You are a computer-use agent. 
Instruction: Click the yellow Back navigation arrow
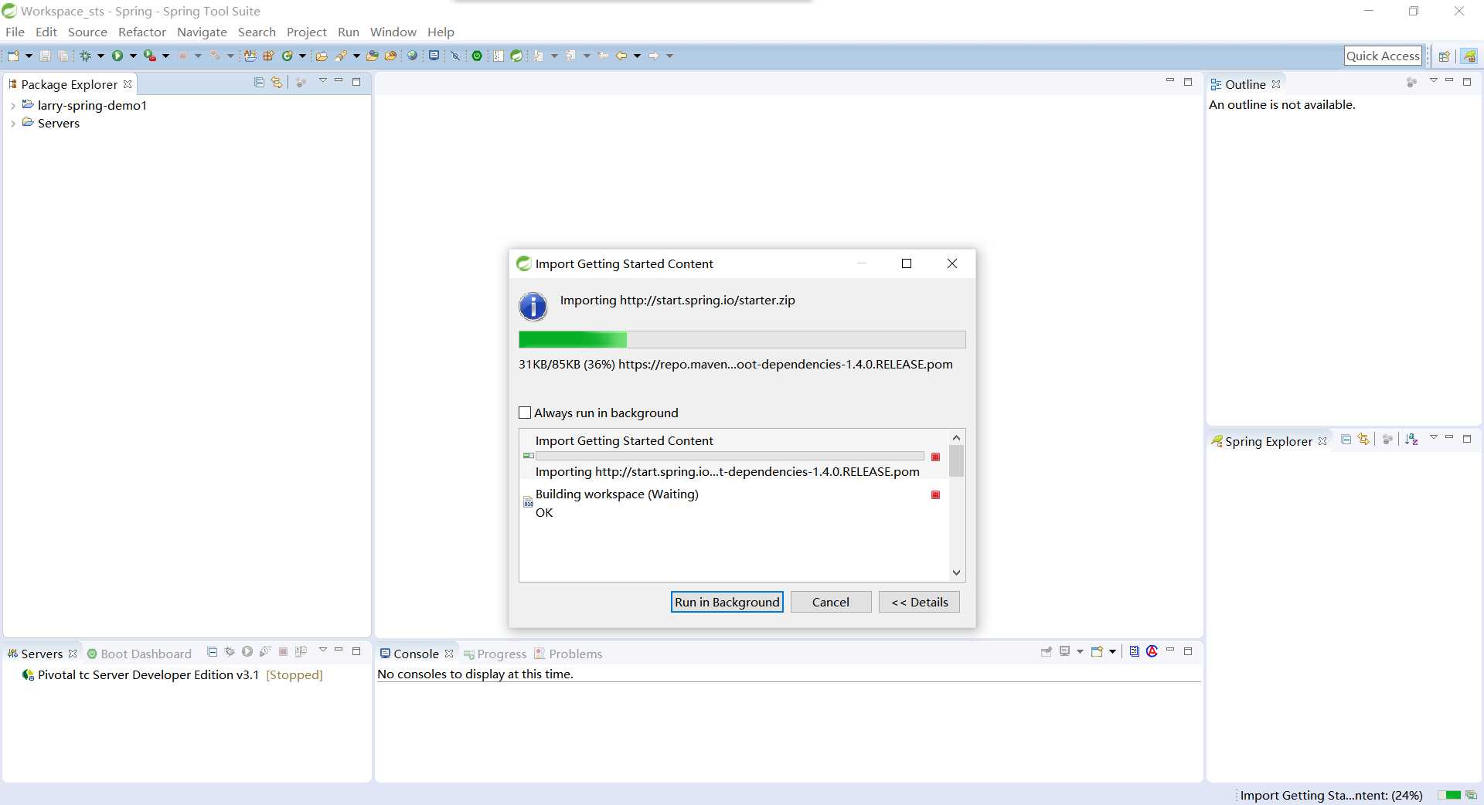coord(621,56)
